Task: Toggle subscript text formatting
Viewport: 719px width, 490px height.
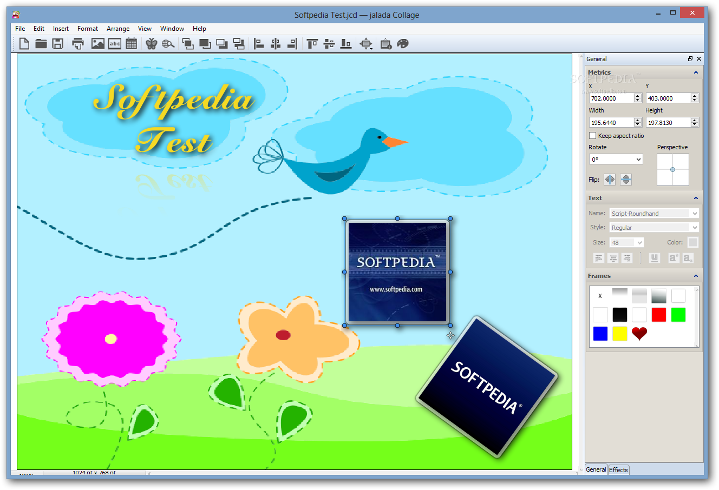Action: [x=688, y=258]
